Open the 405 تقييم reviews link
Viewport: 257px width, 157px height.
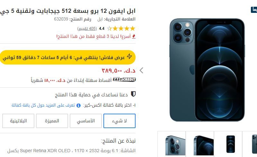tap(87, 29)
